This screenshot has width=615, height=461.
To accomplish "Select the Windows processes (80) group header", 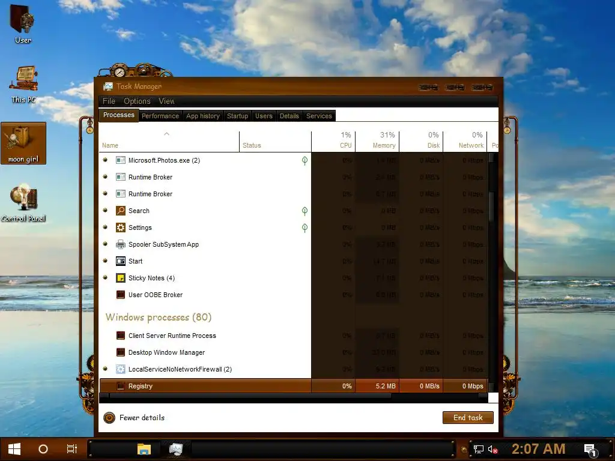I will click(159, 317).
